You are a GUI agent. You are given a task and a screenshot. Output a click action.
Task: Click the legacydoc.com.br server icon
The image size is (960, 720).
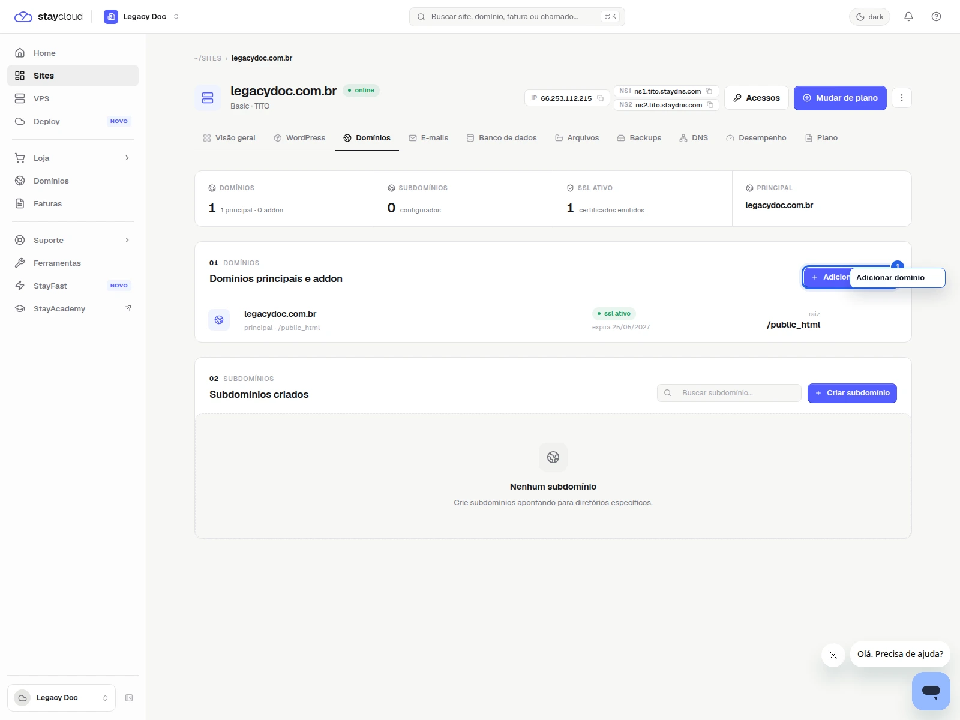point(208,98)
